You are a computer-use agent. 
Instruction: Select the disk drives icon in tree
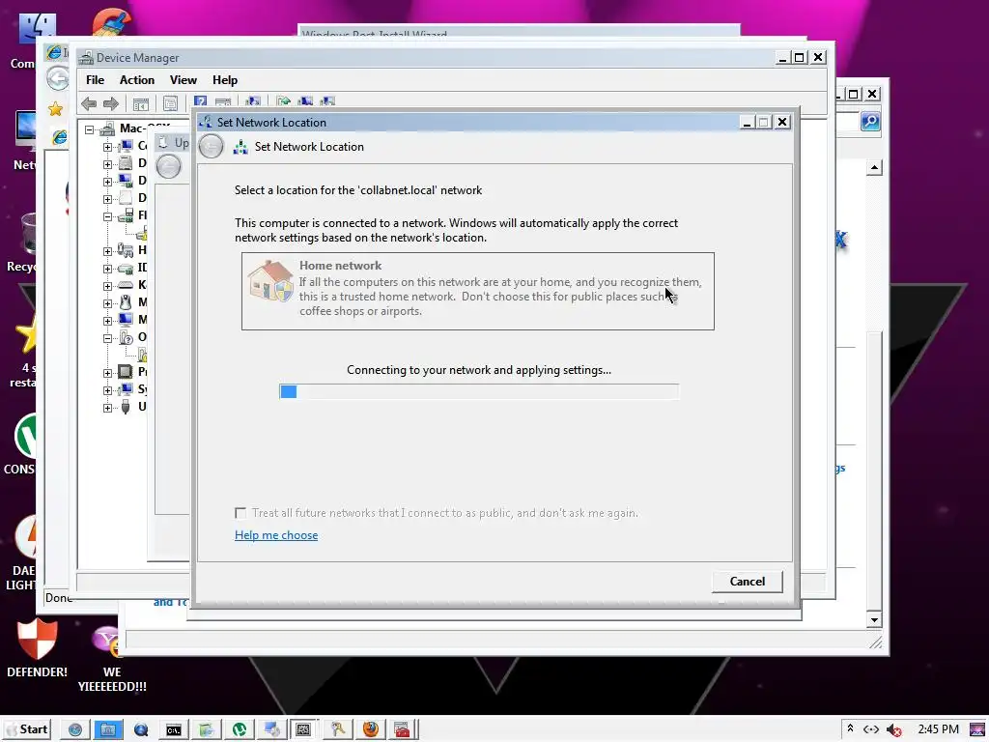126,162
